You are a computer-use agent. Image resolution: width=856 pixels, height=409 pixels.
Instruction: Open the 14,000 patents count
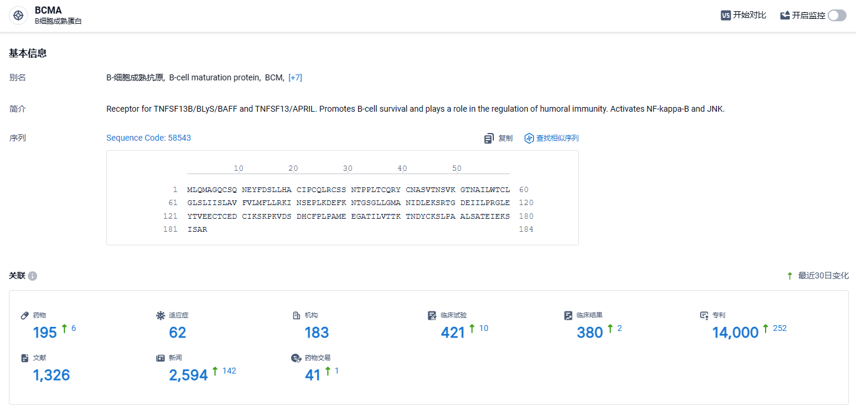click(735, 333)
